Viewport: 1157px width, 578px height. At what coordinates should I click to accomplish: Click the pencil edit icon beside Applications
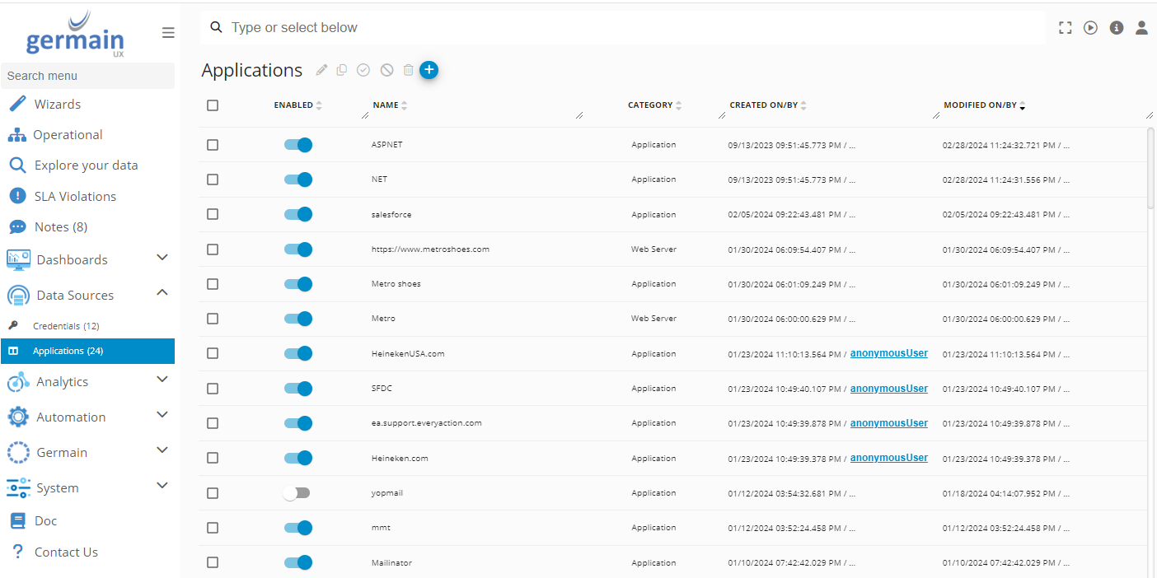(x=321, y=71)
